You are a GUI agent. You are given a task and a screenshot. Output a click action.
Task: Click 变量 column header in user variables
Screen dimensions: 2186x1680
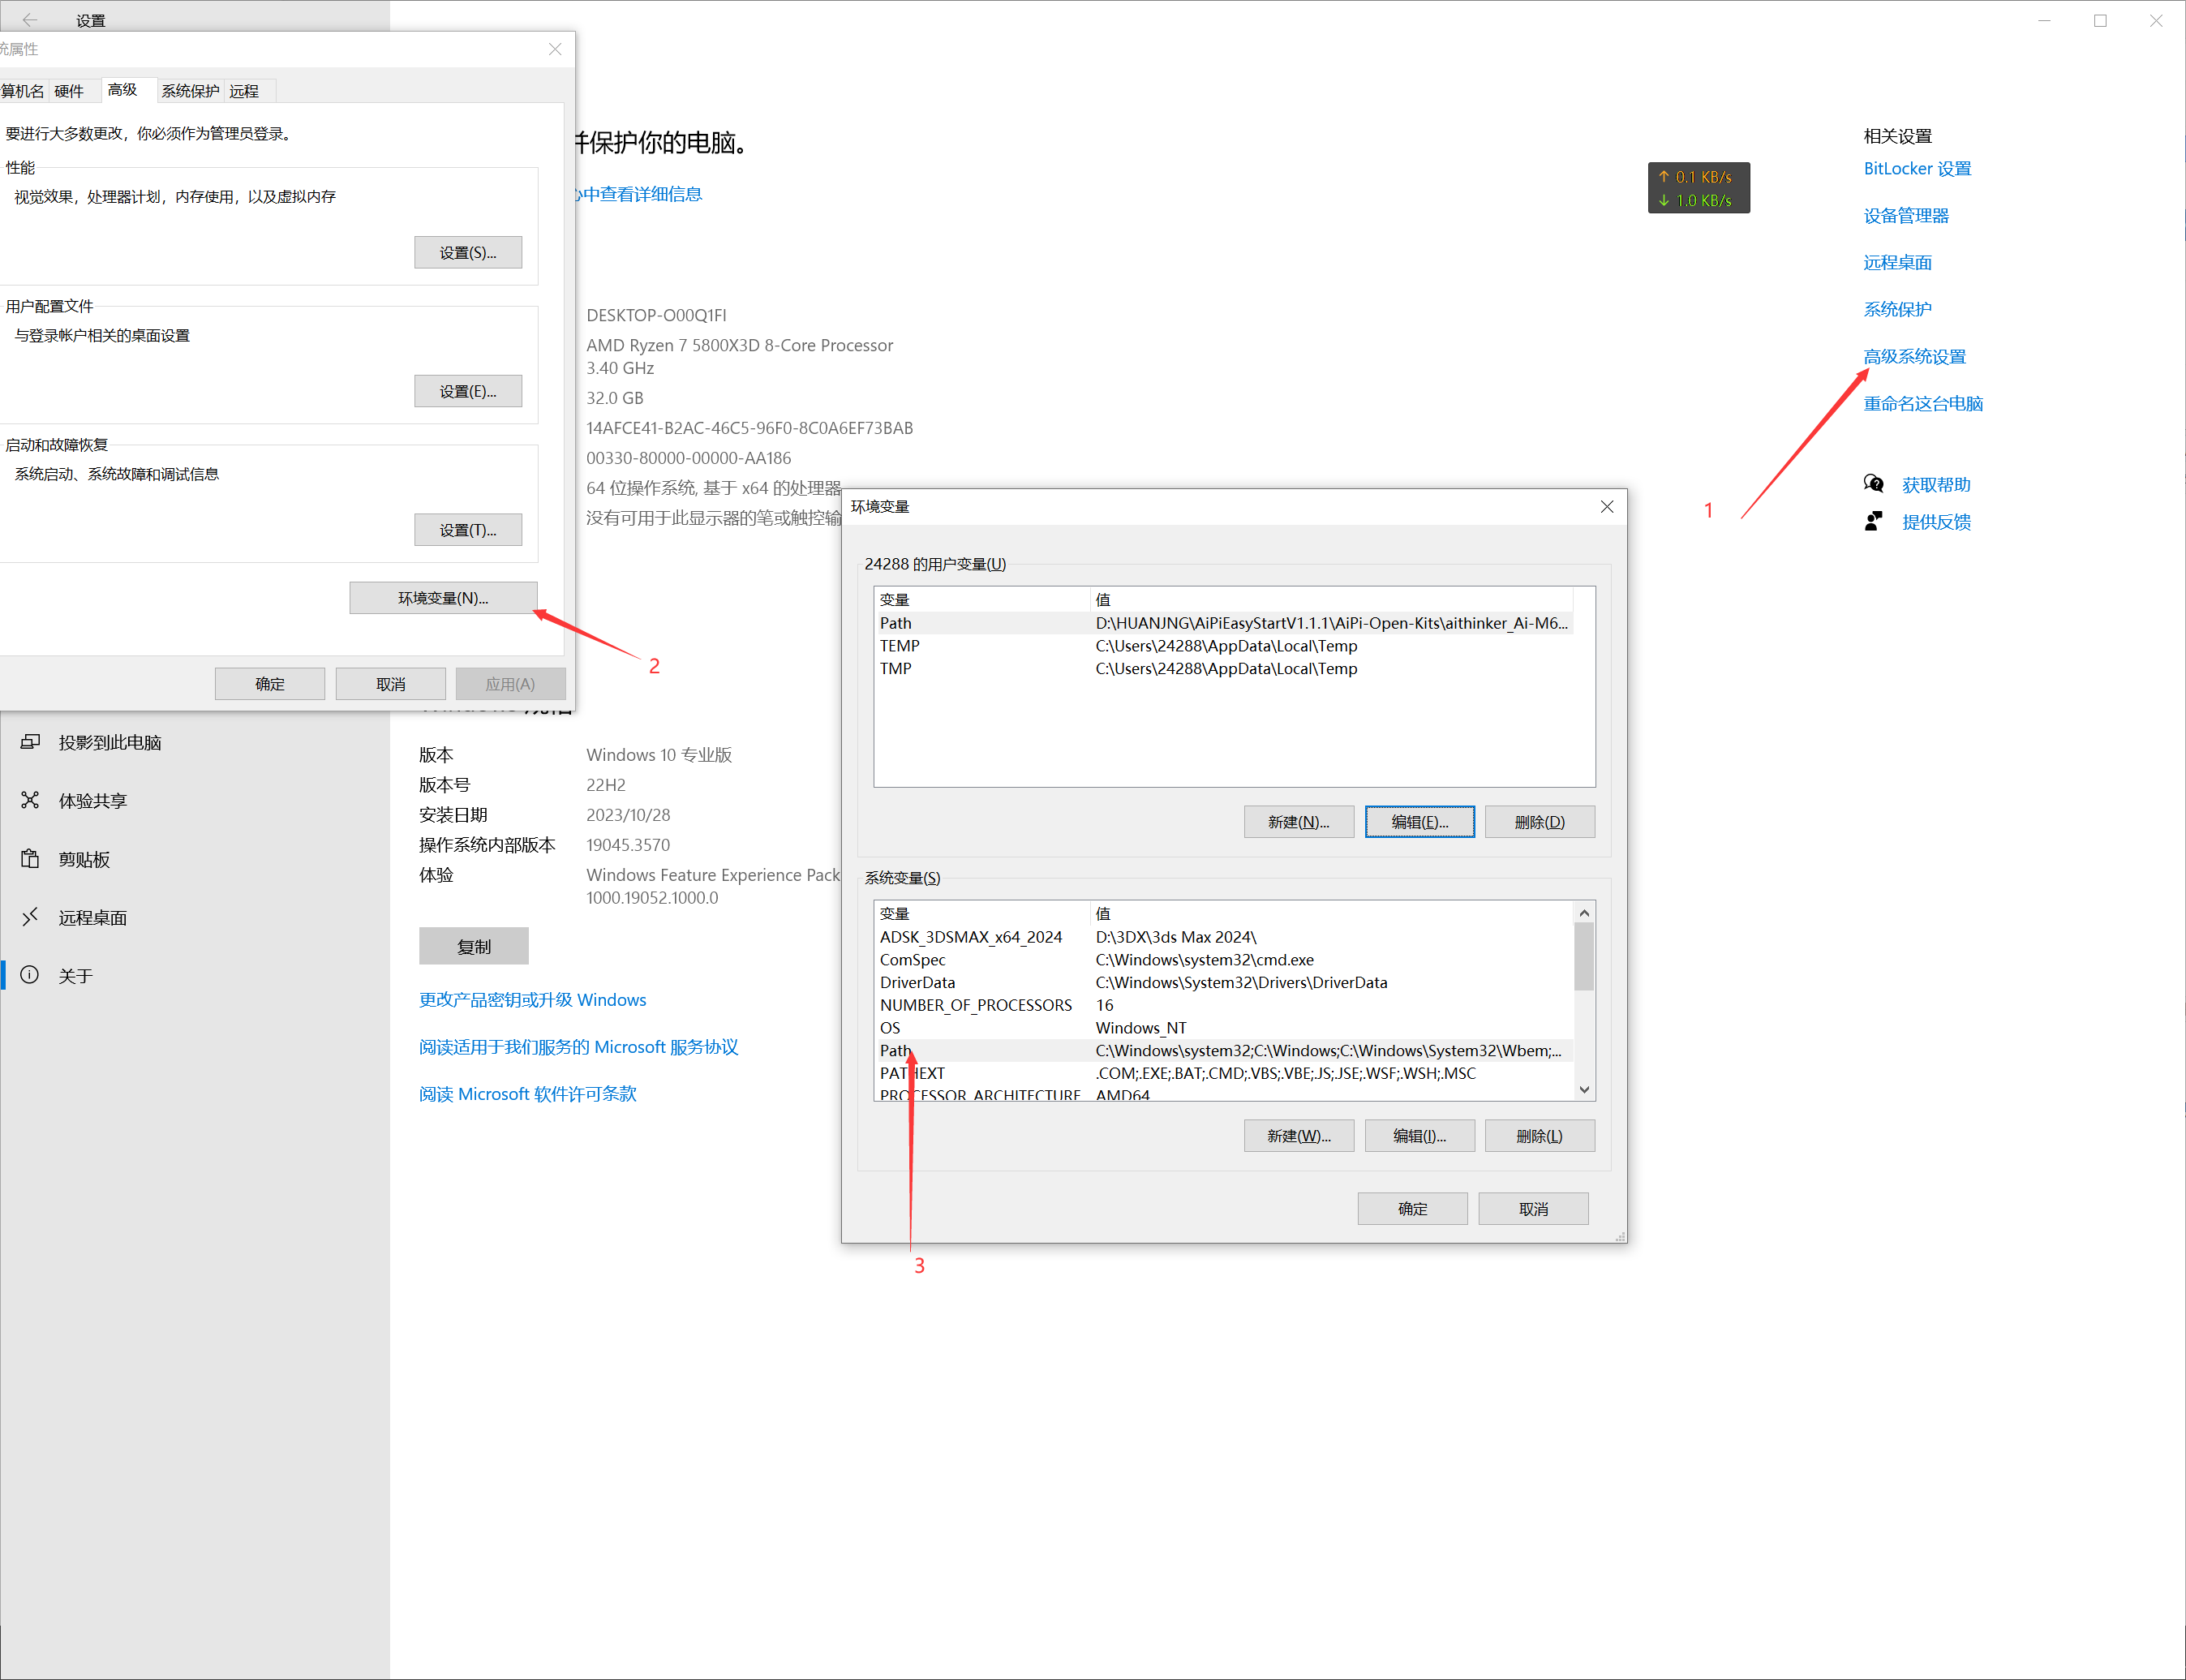click(x=982, y=600)
